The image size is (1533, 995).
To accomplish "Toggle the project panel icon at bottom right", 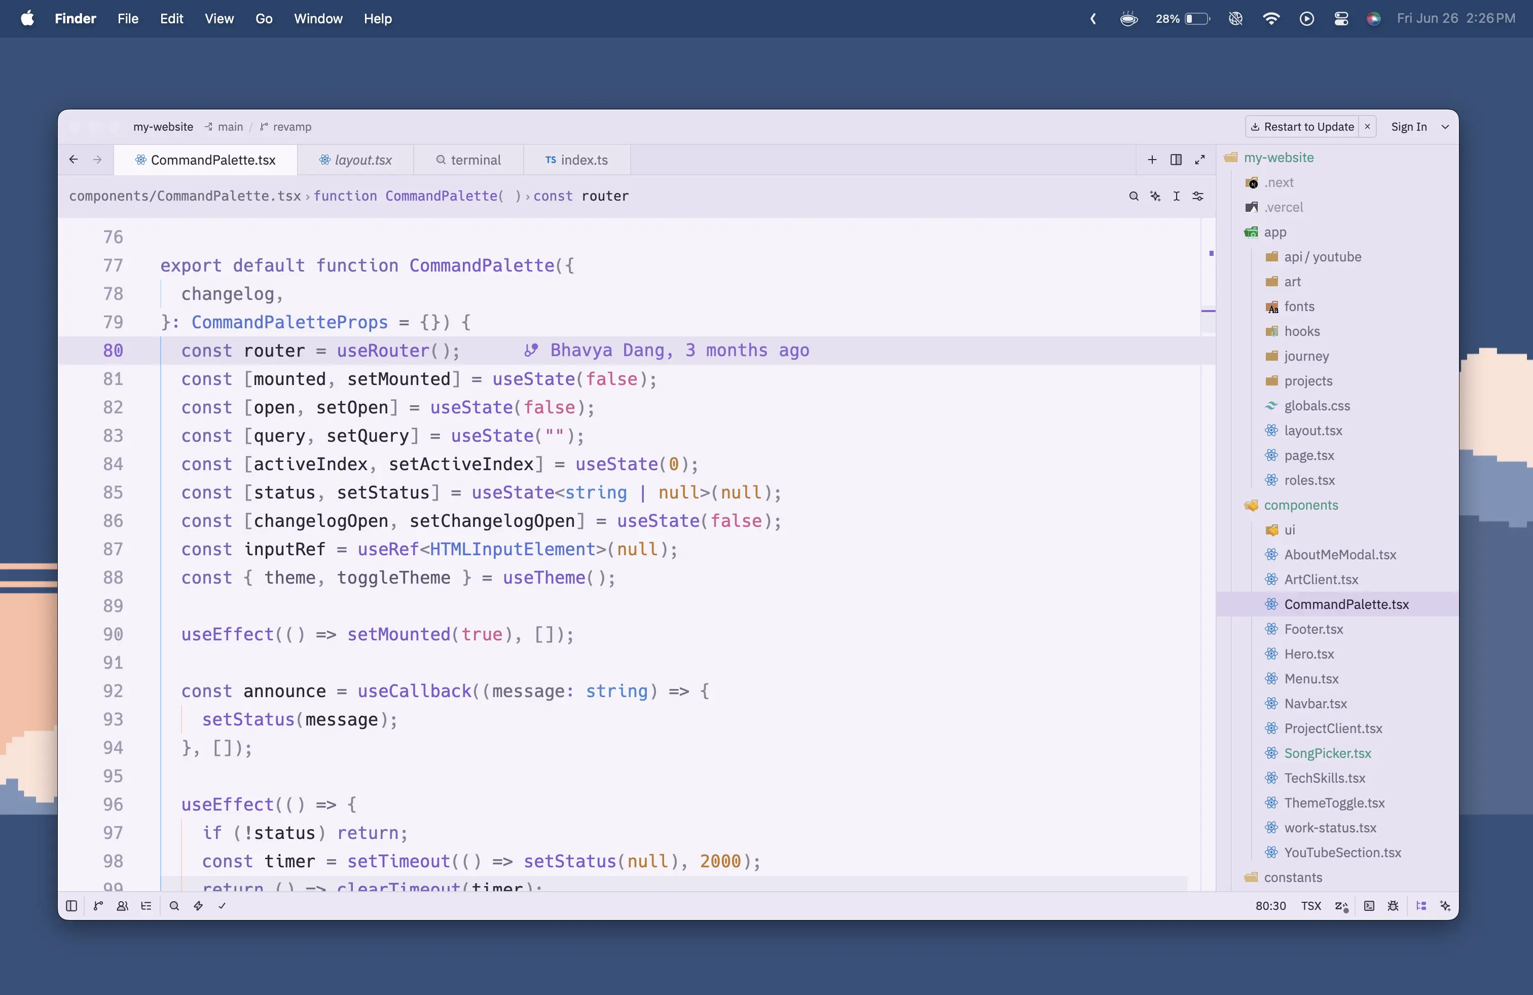I will [1421, 905].
